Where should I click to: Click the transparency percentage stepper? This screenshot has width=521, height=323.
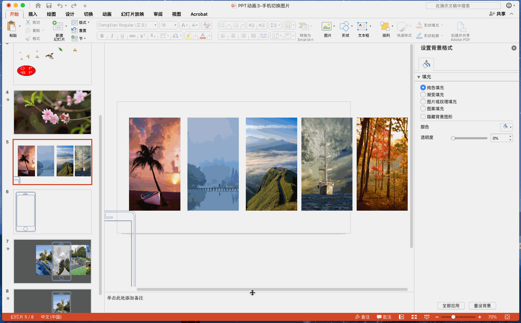click(x=511, y=138)
